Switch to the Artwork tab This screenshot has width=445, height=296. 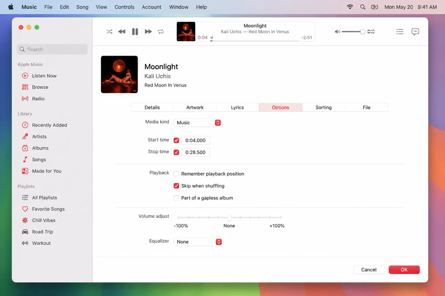coord(195,108)
